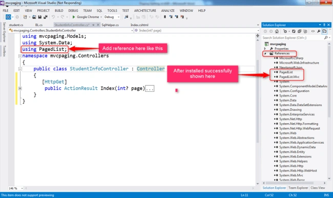
Task: Click the Properties wrench icon in Solution Explorer
Action: coord(319,31)
